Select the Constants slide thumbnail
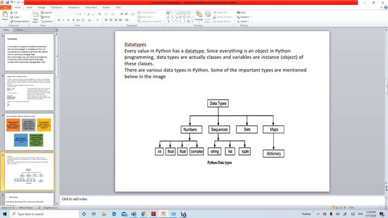 pos(29,52)
